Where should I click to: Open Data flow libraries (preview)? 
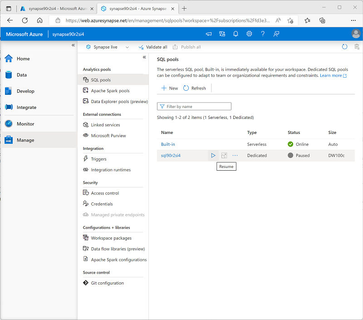point(113,249)
